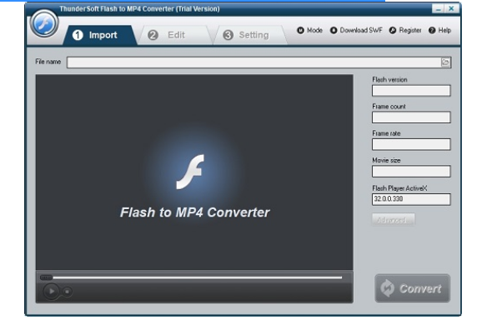Click the Flash version field

[411, 91]
